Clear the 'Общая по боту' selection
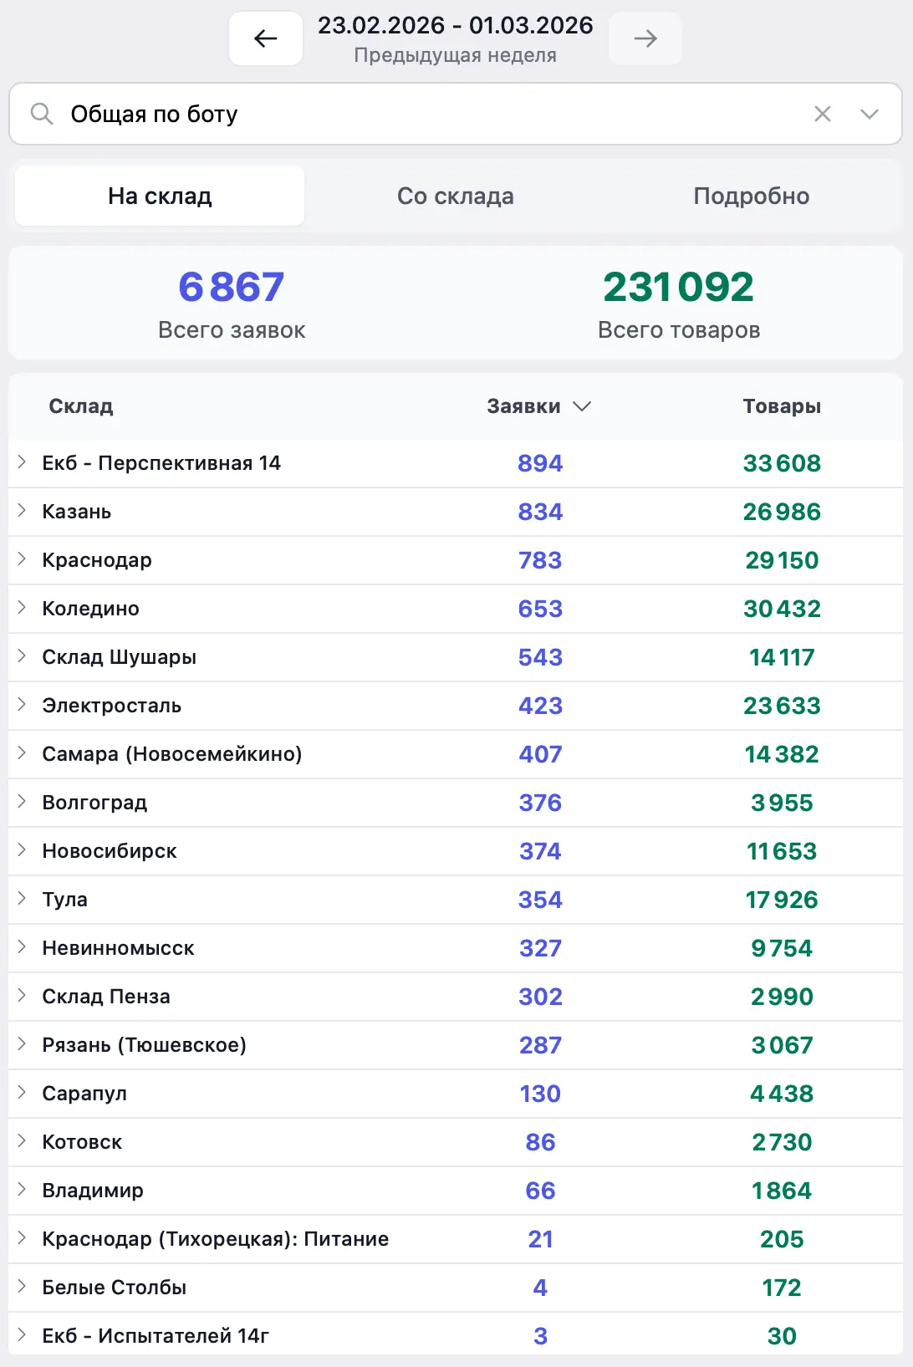Image resolution: width=913 pixels, height=1367 pixels. (822, 114)
